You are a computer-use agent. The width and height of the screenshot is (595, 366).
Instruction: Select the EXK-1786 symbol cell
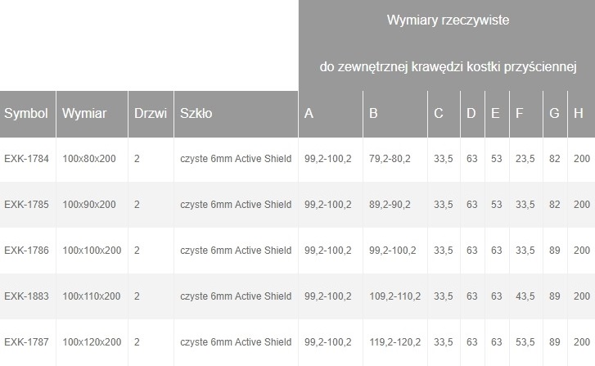coord(25,251)
